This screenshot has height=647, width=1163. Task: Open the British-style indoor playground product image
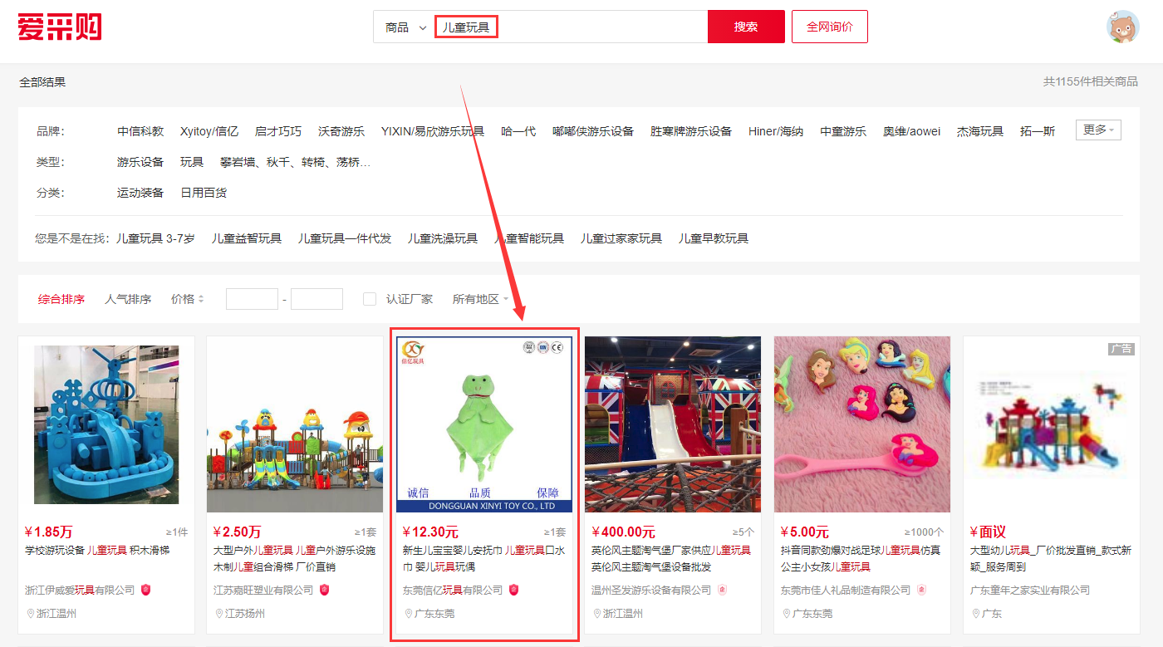pyautogui.click(x=673, y=424)
